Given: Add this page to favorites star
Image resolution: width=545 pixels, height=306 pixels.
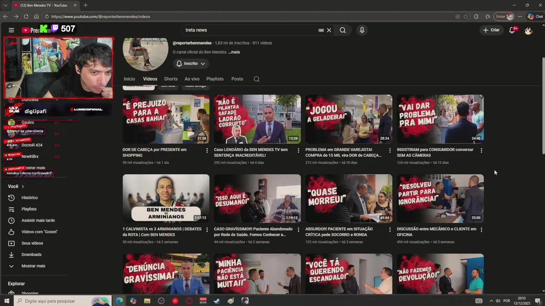Looking at the screenshot, I should coord(466,17).
